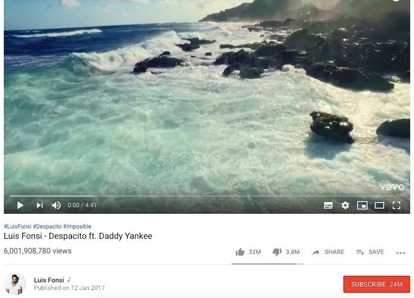Skip to the next video
The height and width of the screenshot is (298, 414).
pyautogui.click(x=40, y=205)
